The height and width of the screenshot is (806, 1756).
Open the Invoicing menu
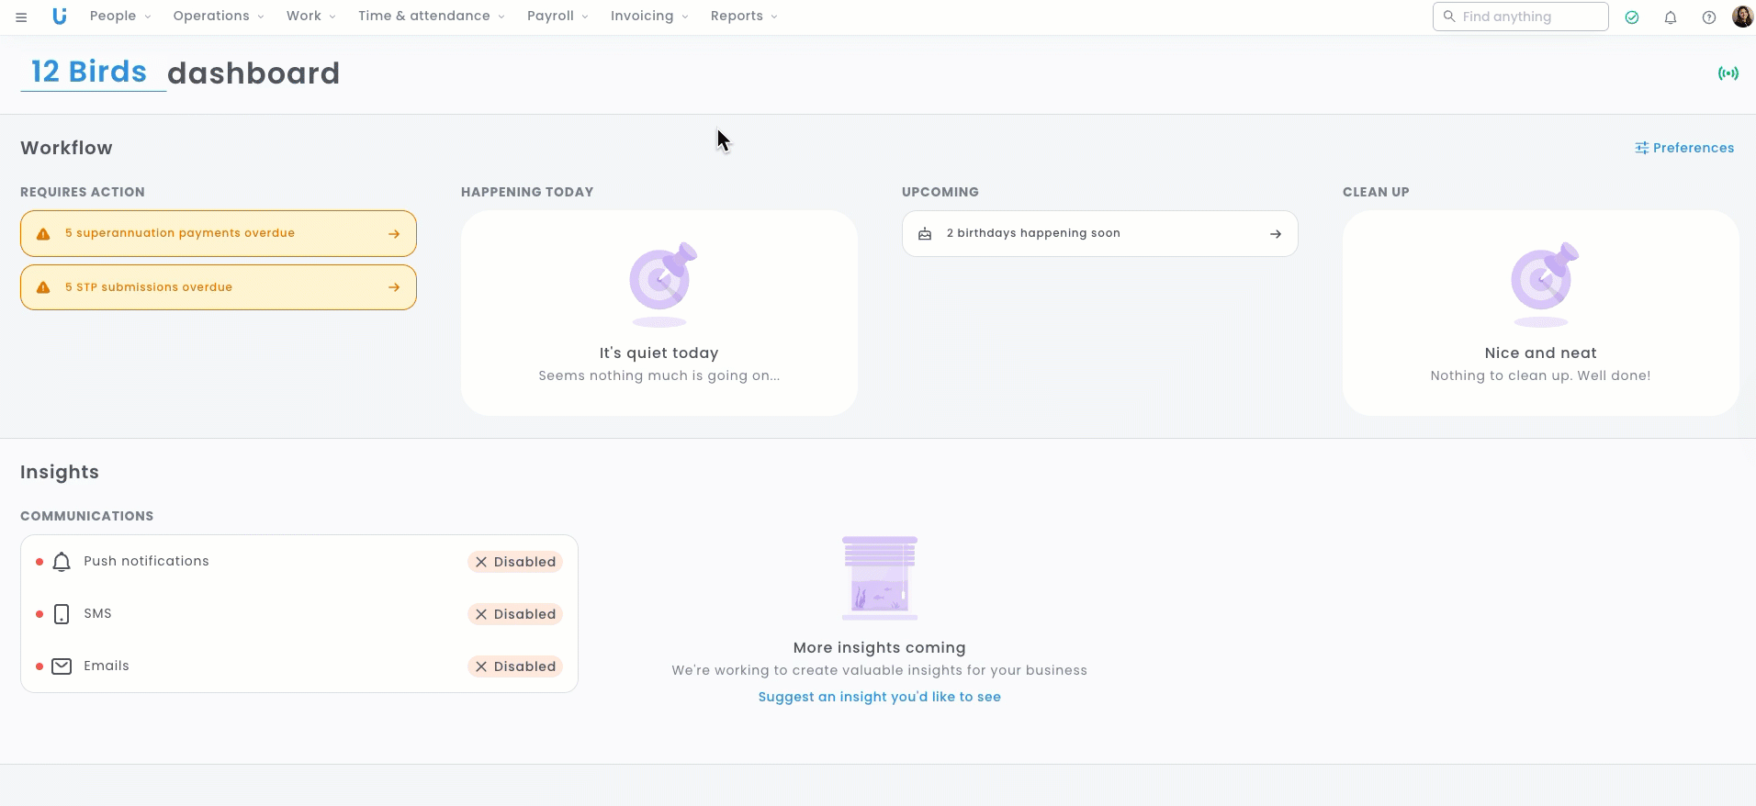(x=648, y=17)
